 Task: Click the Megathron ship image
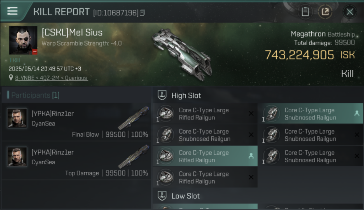(182, 53)
